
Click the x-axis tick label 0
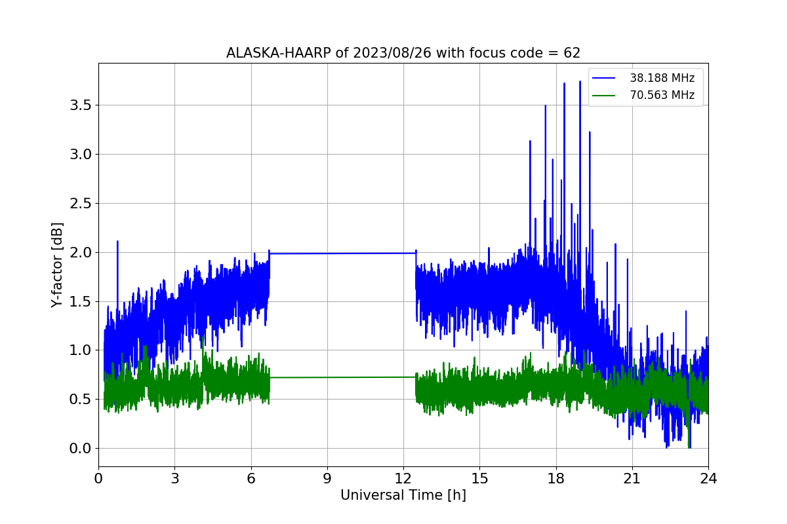pyautogui.click(x=98, y=478)
